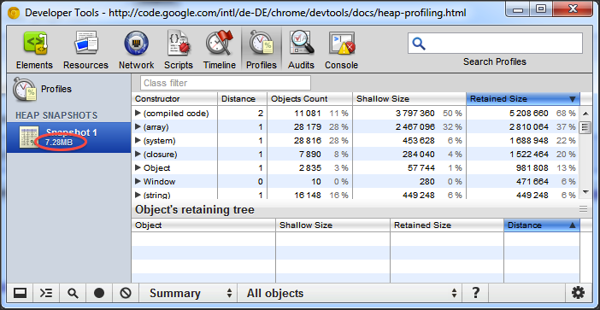Expand the Window constructor row
Viewport: 600px width, 310px height.
click(x=138, y=182)
